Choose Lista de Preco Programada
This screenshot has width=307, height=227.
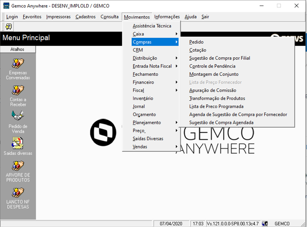click(x=237, y=106)
